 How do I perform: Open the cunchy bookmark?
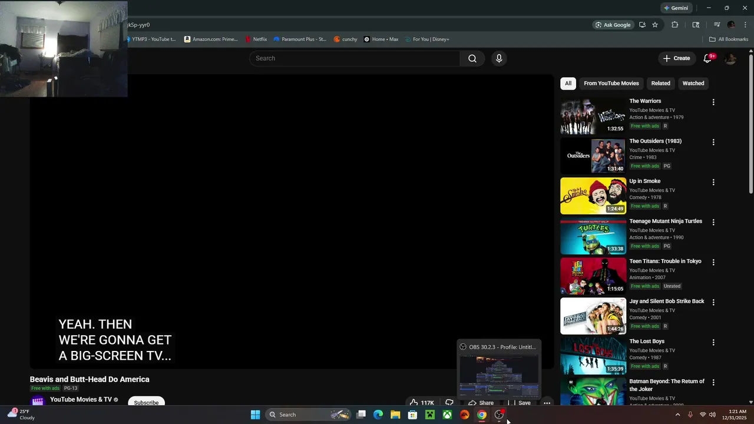(x=345, y=39)
